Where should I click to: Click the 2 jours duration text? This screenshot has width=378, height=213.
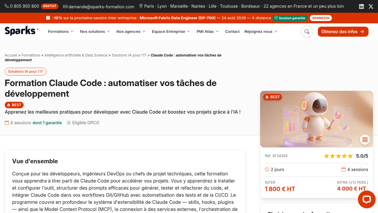tap(277, 170)
